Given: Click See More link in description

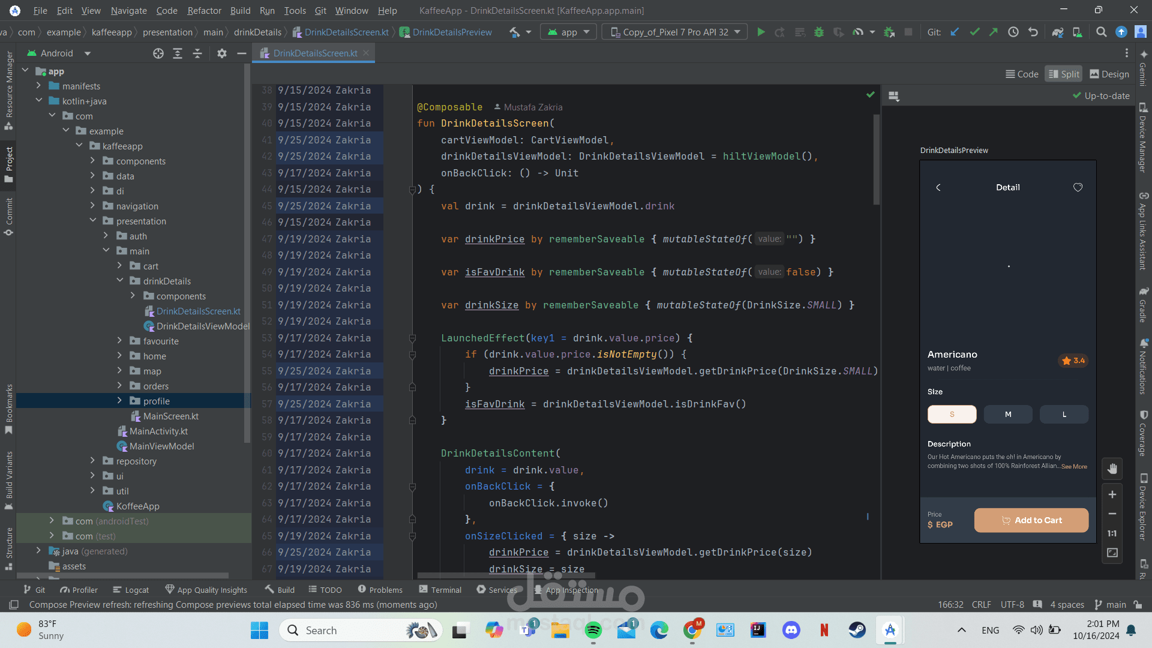Looking at the screenshot, I should (1074, 467).
